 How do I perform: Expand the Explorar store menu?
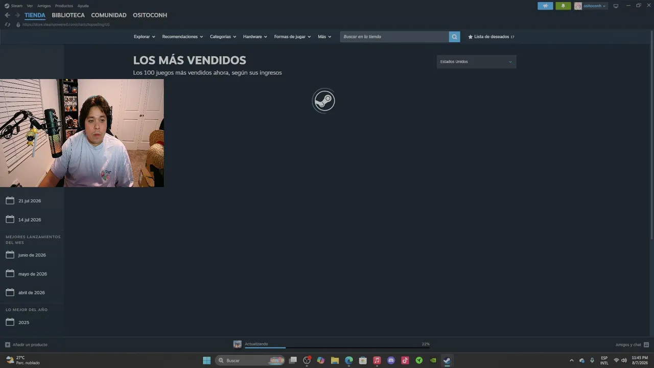point(145,37)
